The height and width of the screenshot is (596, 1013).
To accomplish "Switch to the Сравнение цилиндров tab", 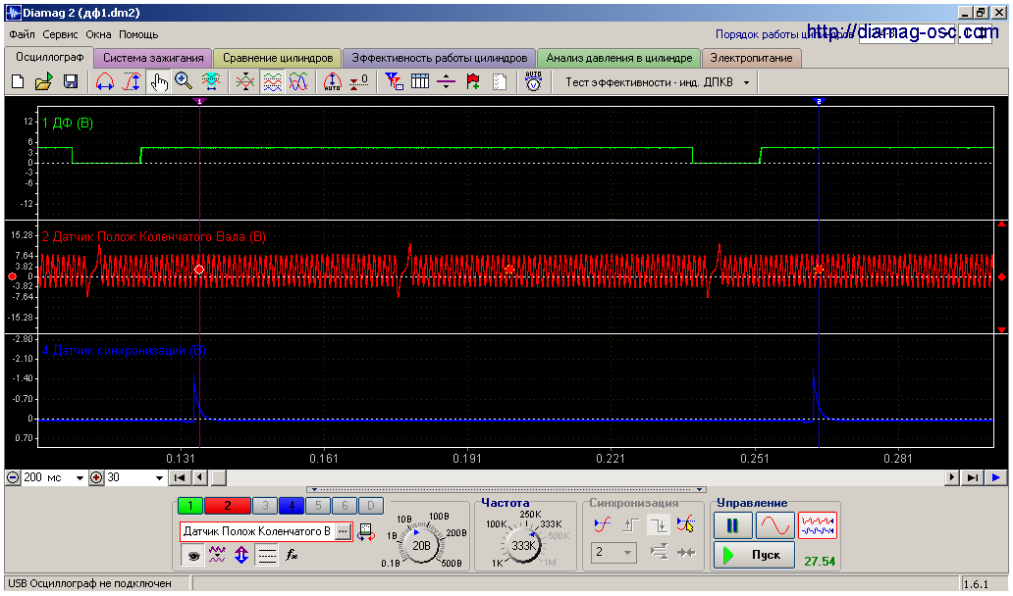I will click(x=278, y=58).
